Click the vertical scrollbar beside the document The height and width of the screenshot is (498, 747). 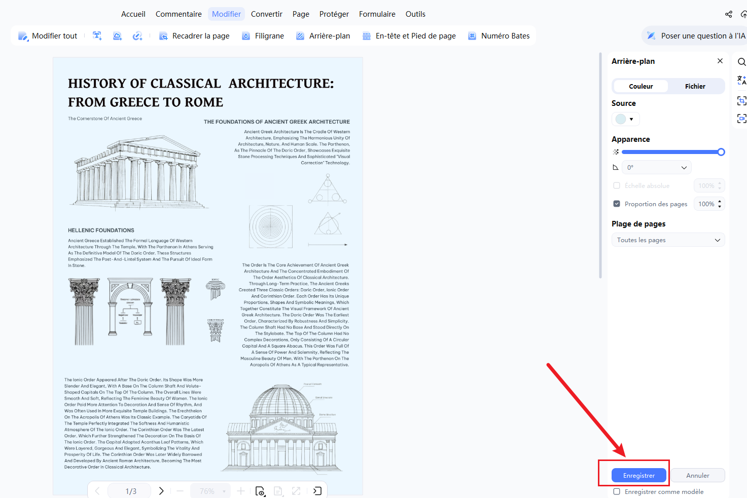(x=600, y=165)
